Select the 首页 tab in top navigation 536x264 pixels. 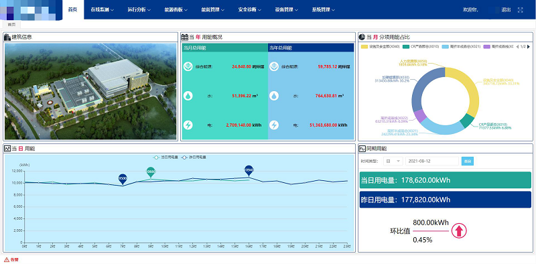point(73,9)
